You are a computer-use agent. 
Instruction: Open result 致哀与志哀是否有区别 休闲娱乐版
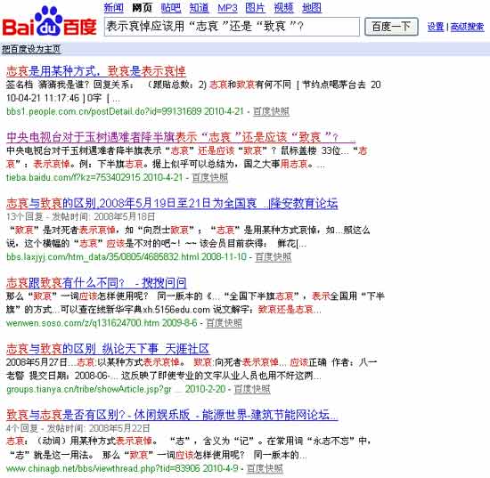[x=172, y=415]
